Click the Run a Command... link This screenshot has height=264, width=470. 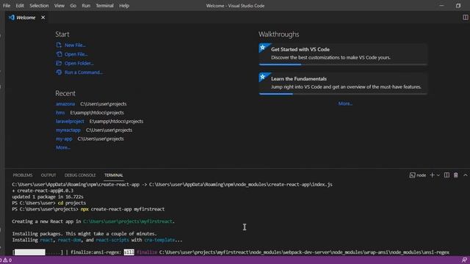[x=83, y=72]
